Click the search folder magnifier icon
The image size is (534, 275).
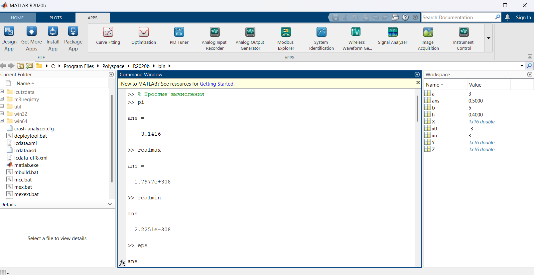click(x=529, y=66)
